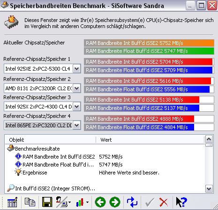Open Referenz-Chipsatz/Speicher 3 dropdown arrow
218x210 pixels.
coord(77,107)
